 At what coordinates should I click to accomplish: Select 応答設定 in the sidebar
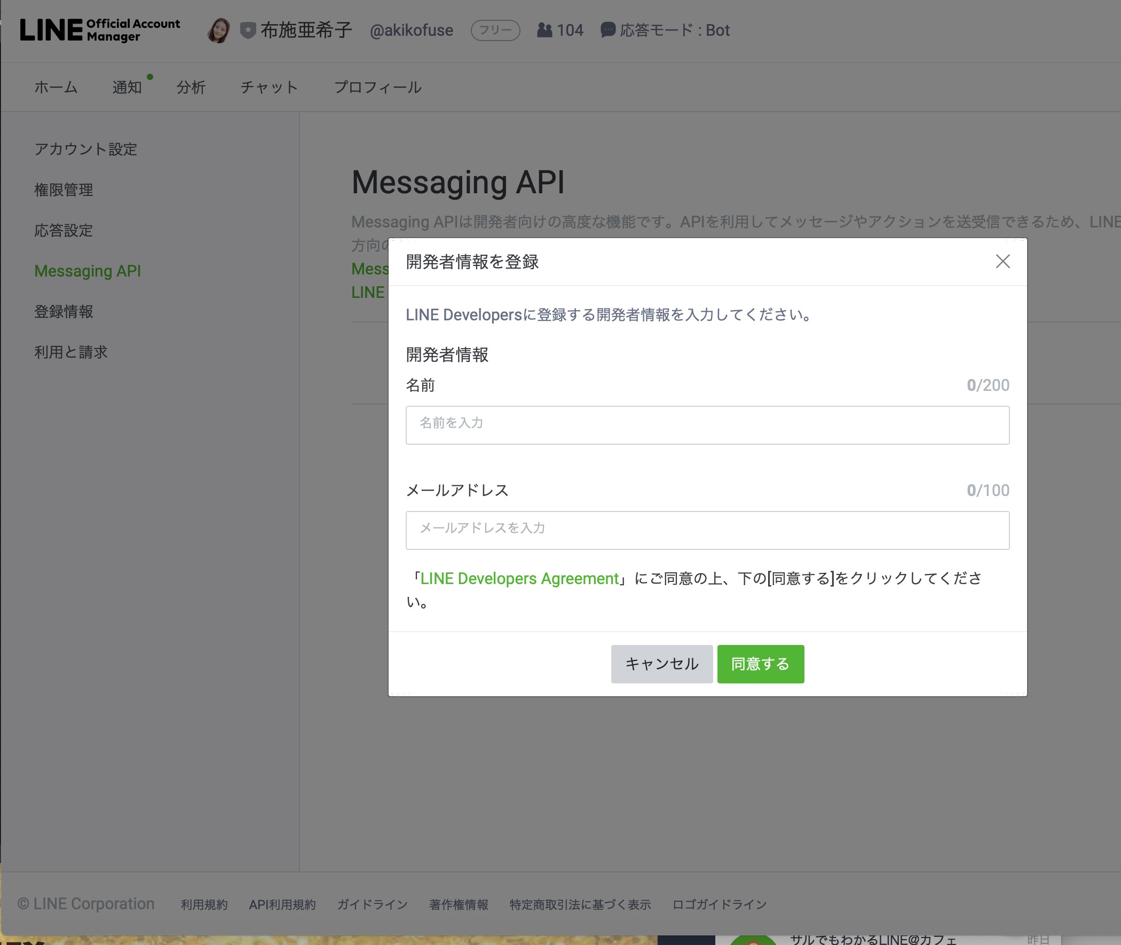click(x=64, y=230)
